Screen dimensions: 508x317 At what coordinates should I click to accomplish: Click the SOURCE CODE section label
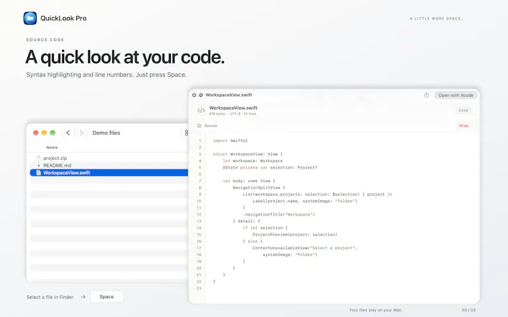click(x=45, y=40)
